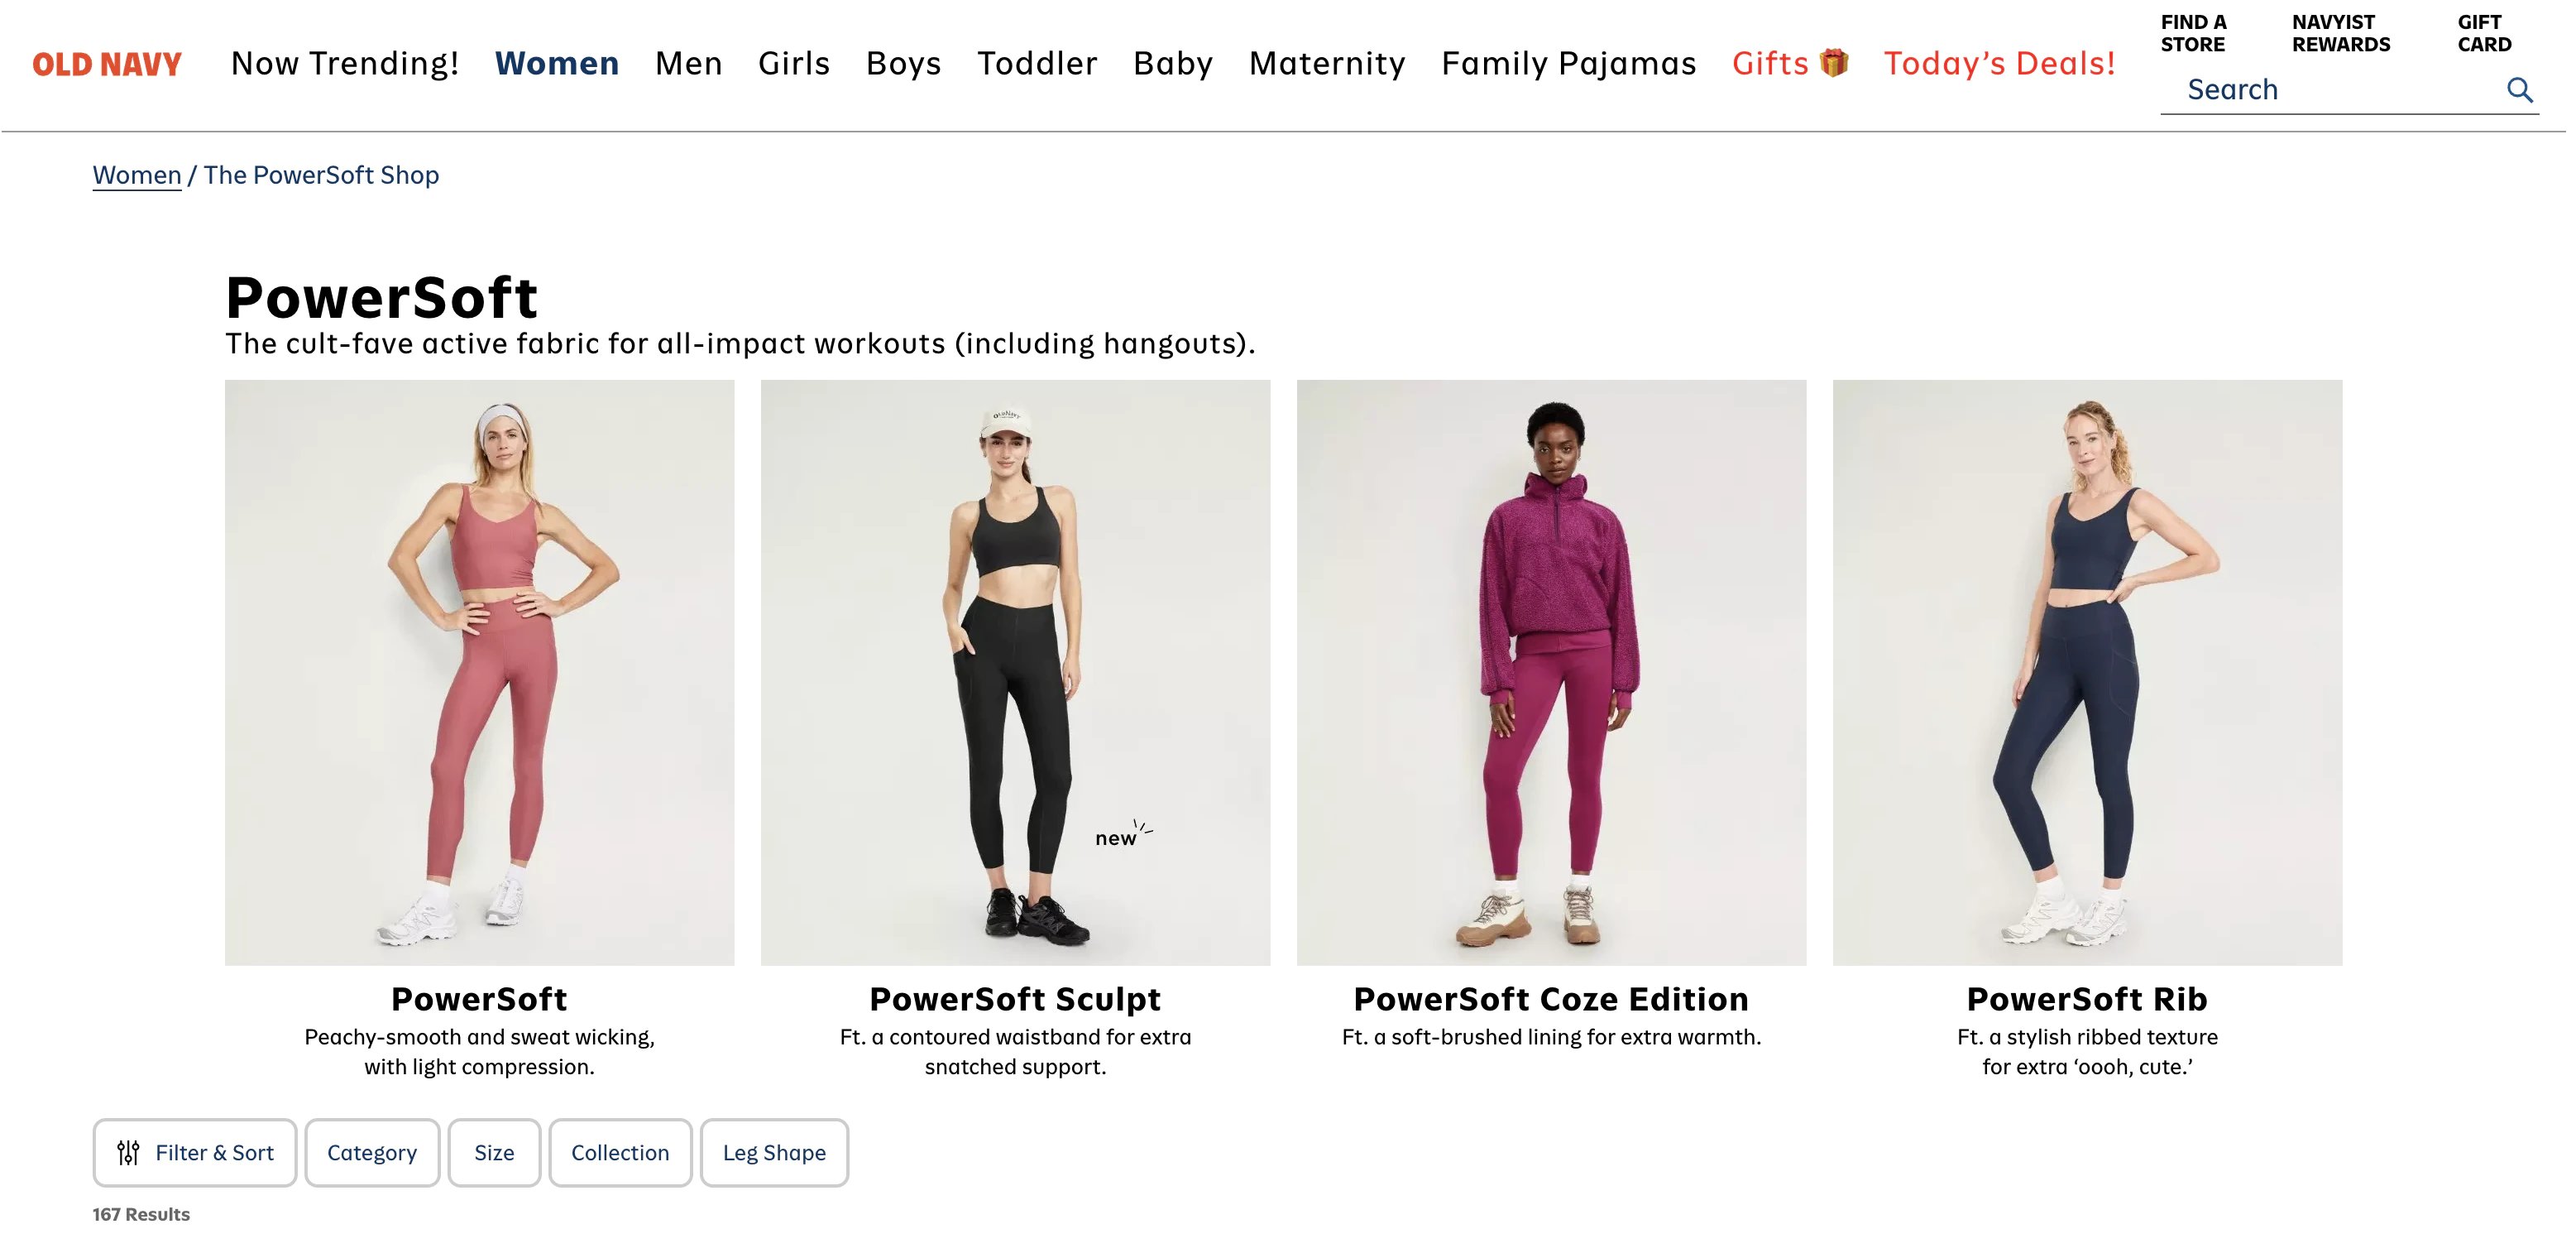Select the pink PowerSoft model image
Viewport: 2576px width, 1253px height.
coord(479,671)
